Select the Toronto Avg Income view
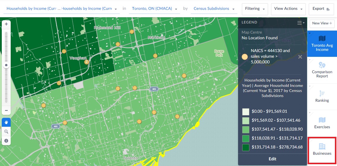337x166 pixels. [x=322, y=43]
